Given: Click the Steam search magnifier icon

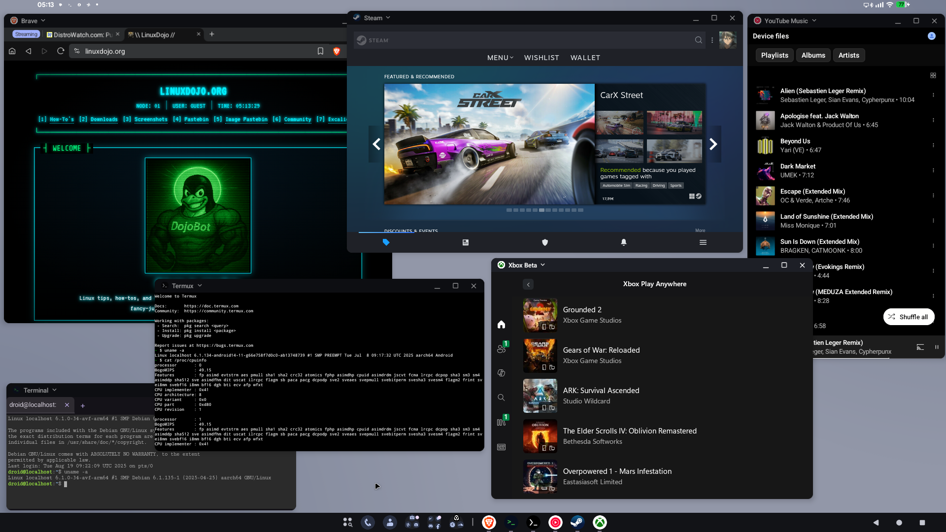Looking at the screenshot, I should (698, 40).
